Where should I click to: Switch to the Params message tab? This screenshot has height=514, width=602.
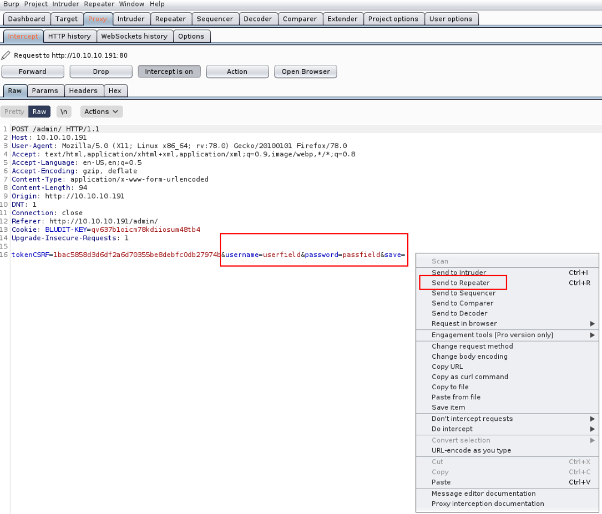coord(45,90)
